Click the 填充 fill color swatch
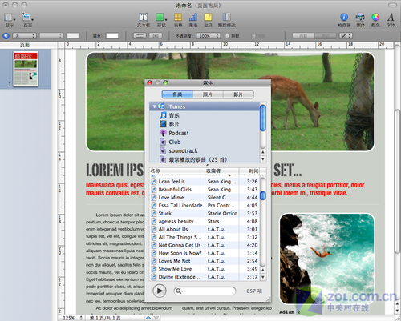Viewport: 401px width, 321px height. [112, 36]
